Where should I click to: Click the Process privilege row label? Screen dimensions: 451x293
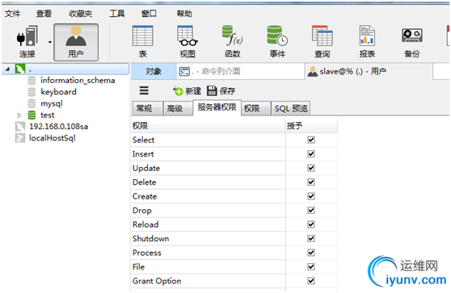(x=146, y=253)
